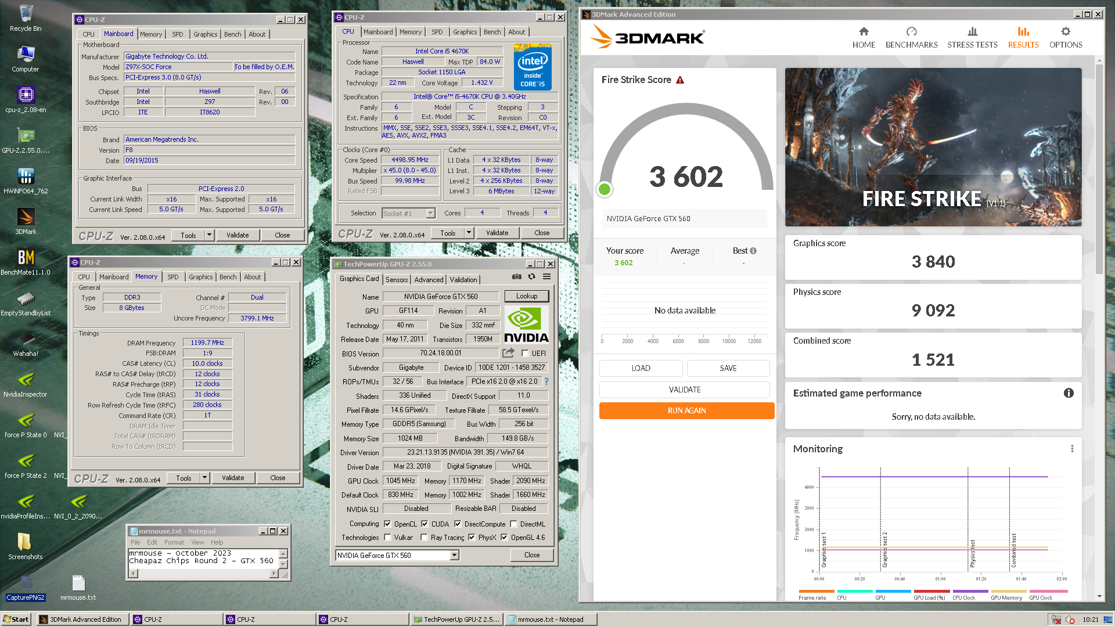Click the 3DMark VALIDATE button
The width and height of the screenshot is (1115, 627).
point(685,390)
